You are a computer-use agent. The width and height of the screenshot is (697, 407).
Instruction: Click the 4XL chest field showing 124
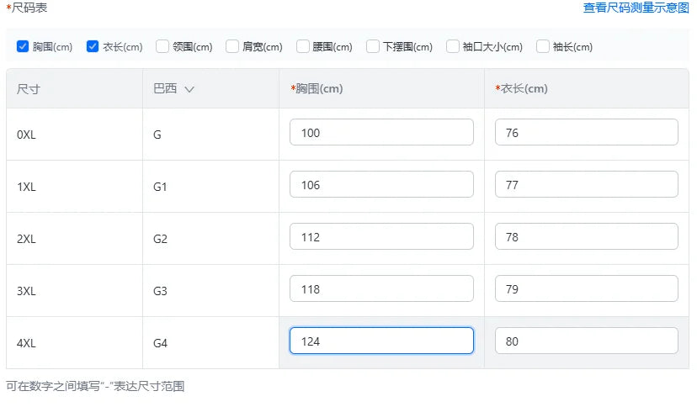(381, 341)
